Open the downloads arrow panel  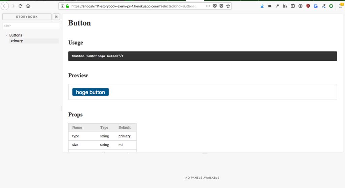coord(262,6)
